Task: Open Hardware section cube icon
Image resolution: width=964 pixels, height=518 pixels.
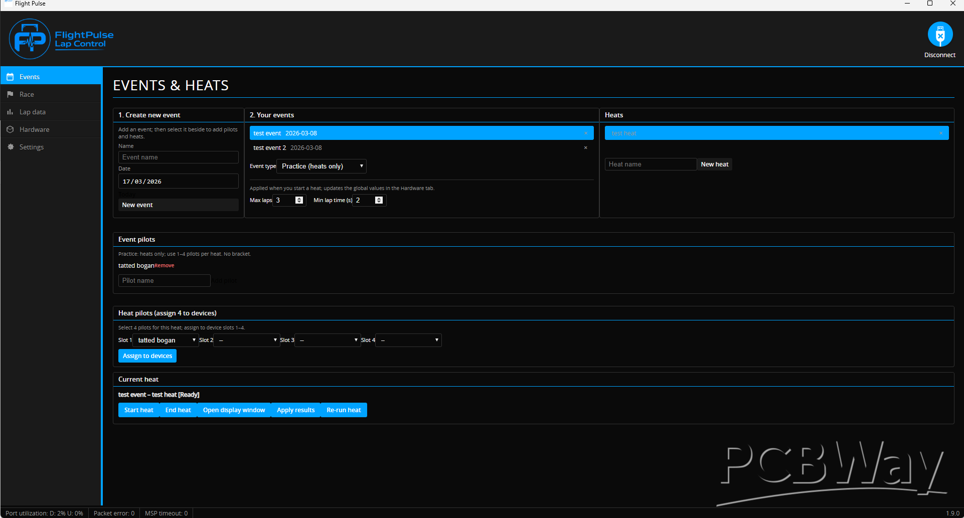Action: point(10,129)
